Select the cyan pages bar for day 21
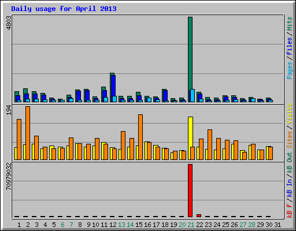 coord(193,95)
